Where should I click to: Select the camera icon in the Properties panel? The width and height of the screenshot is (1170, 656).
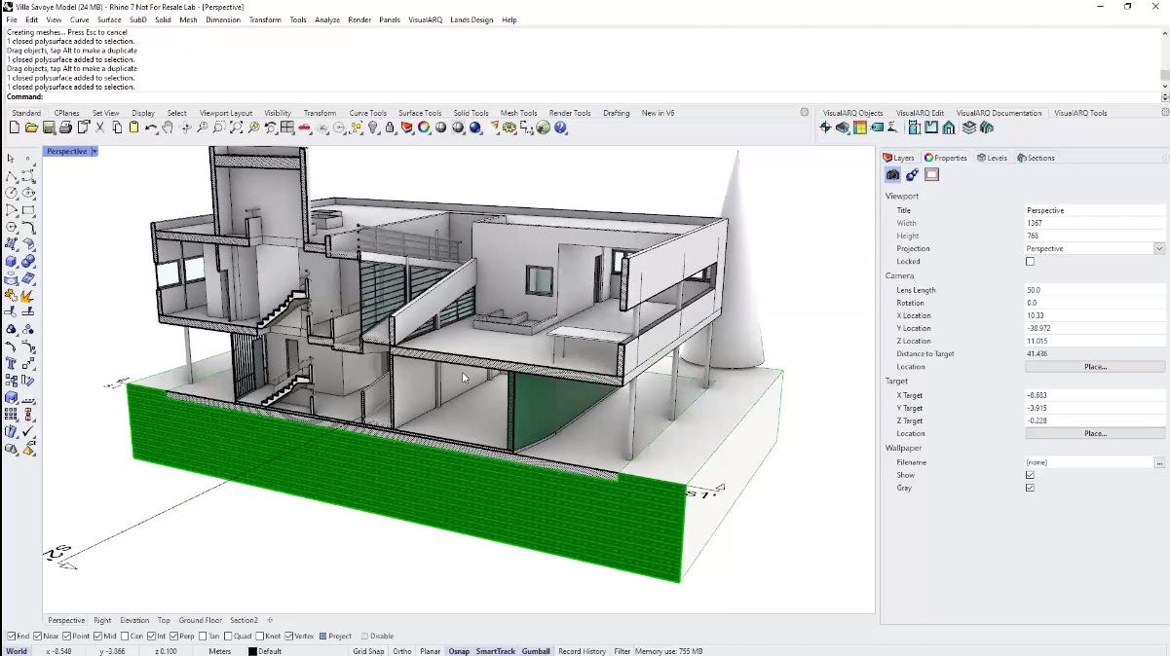click(x=893, y=174)
